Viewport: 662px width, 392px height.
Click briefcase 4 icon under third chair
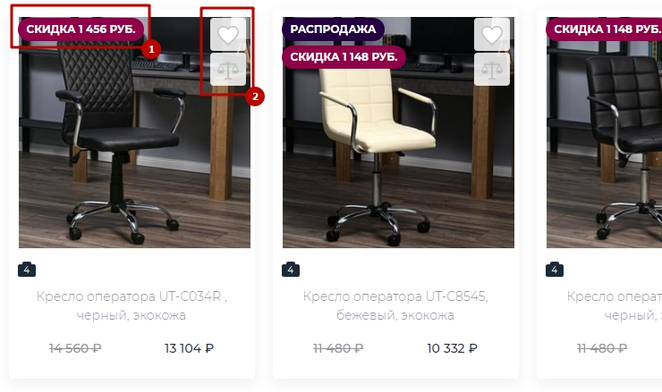pyautogui.click(x=555, y=270)
